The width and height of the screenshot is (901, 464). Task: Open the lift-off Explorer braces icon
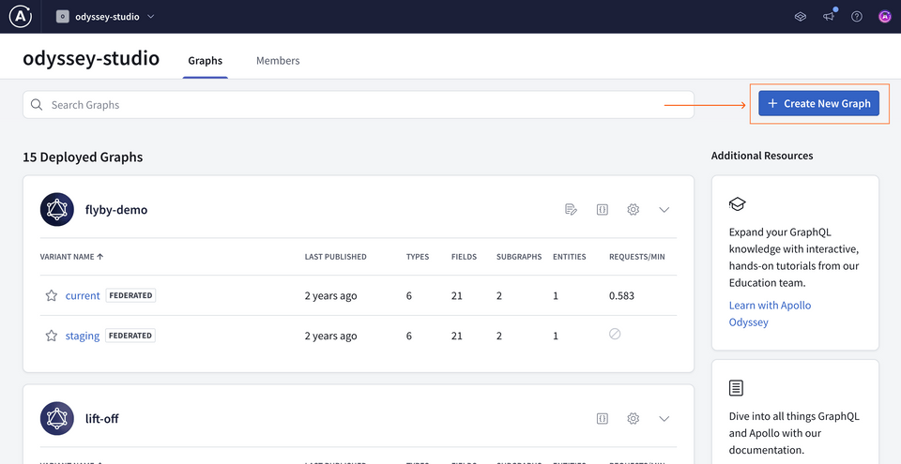click(x=603, y=419)
